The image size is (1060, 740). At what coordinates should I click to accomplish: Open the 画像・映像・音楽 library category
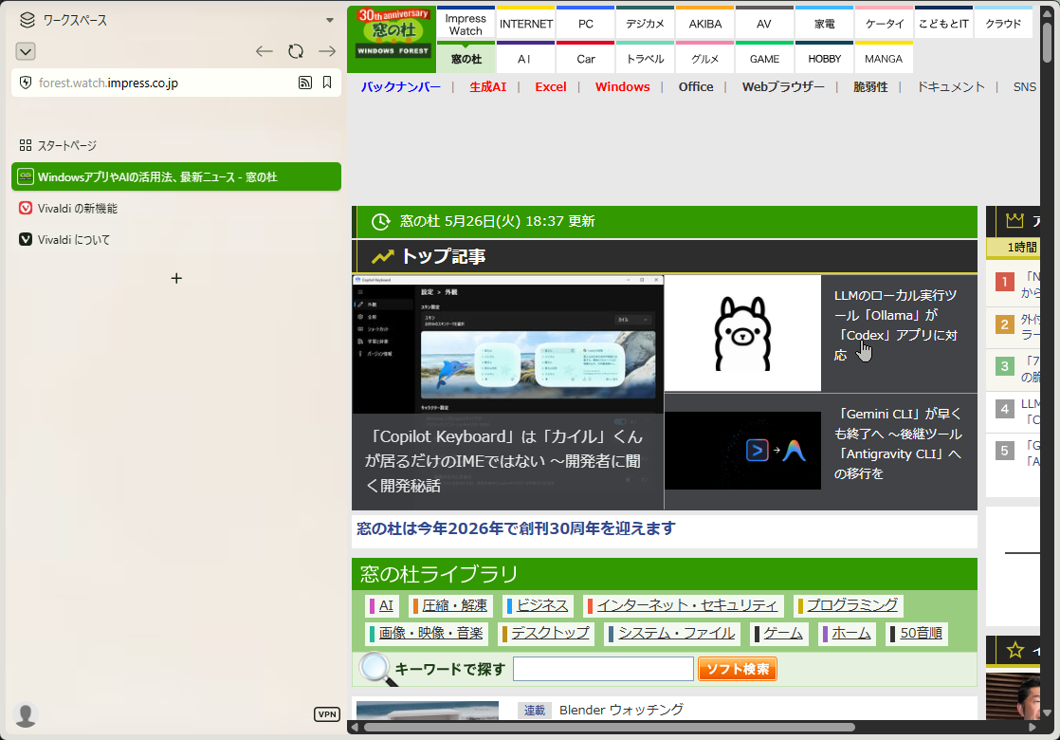click(428, 633)
